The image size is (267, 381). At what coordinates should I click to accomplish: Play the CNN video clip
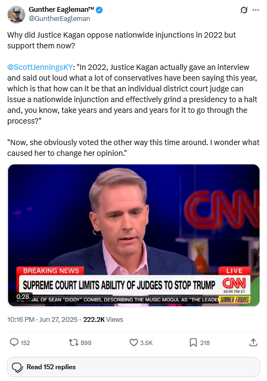[x=133, y=235]
